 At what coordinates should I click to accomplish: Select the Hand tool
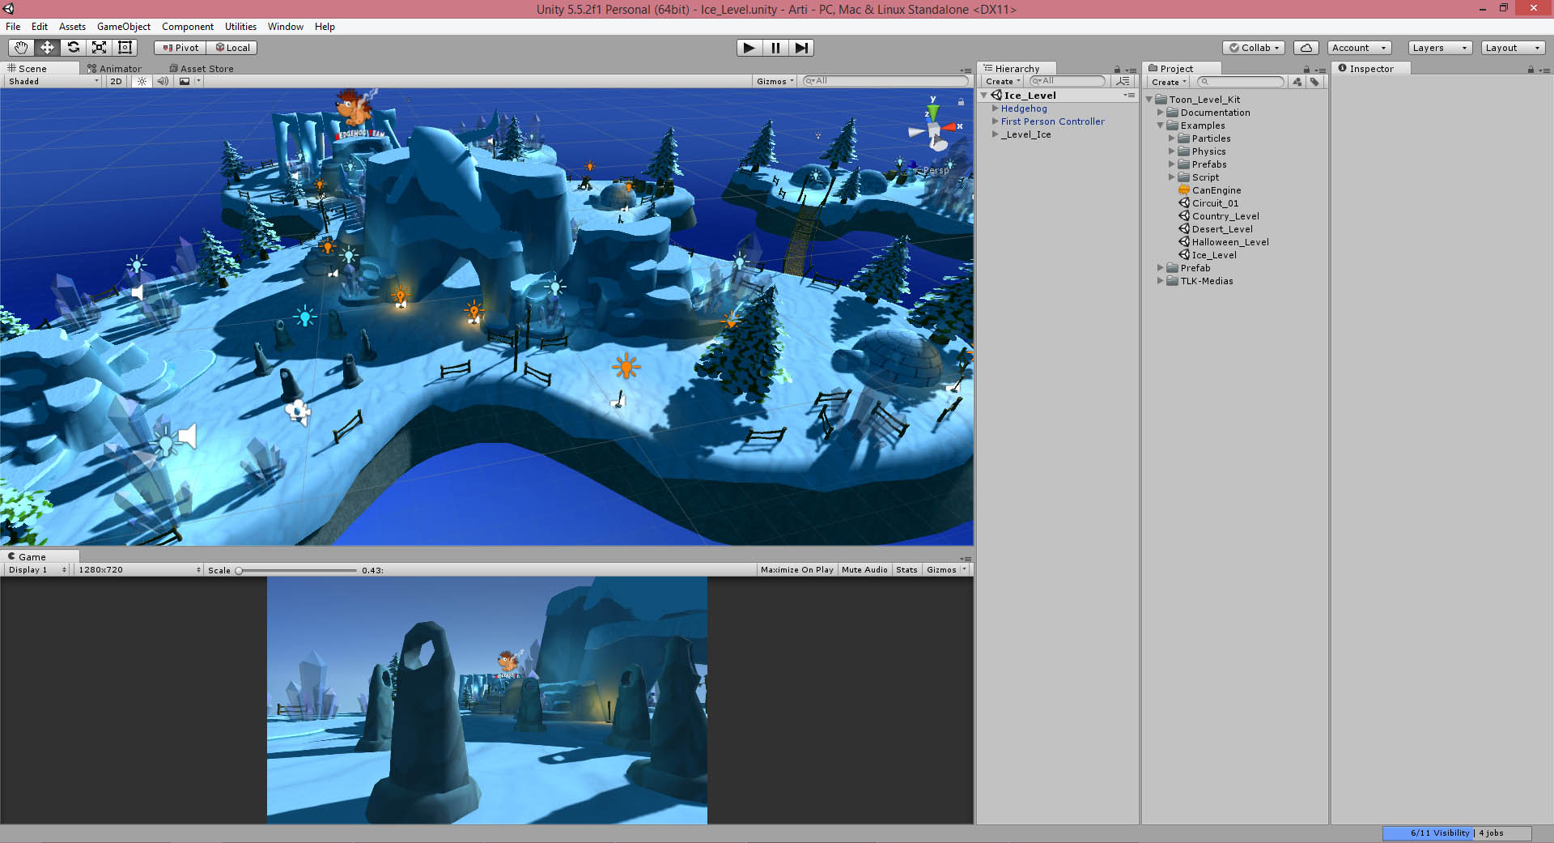point(21,48)
